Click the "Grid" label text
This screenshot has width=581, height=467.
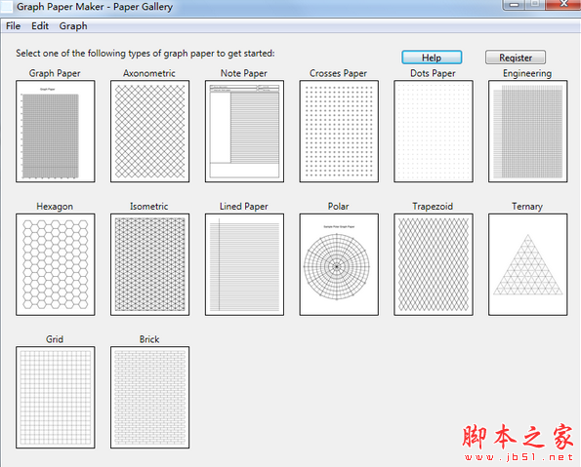pyautogui.click(x=55, y=339)
